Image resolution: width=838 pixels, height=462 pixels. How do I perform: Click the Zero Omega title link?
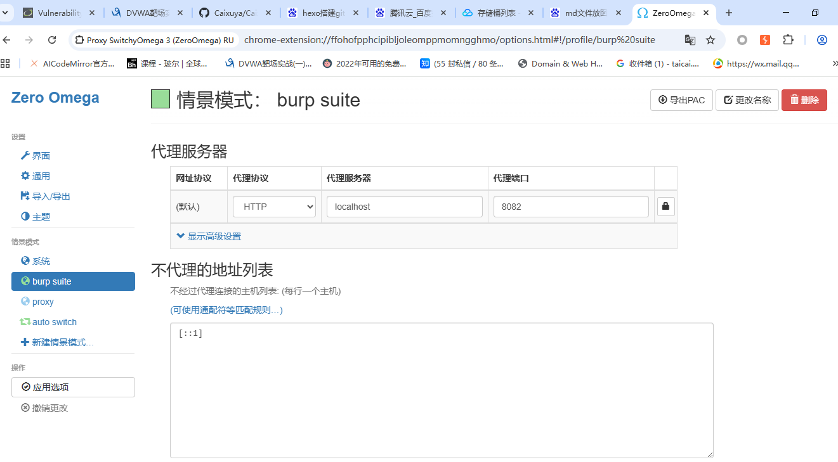pyautogui.click(x=55, y=98)
